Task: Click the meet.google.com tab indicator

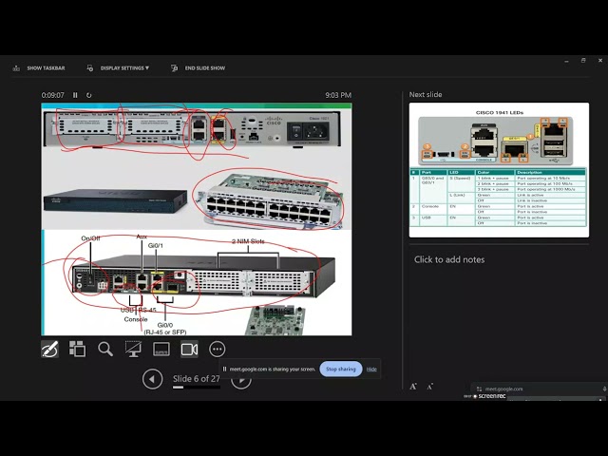Action: [503, 389]
